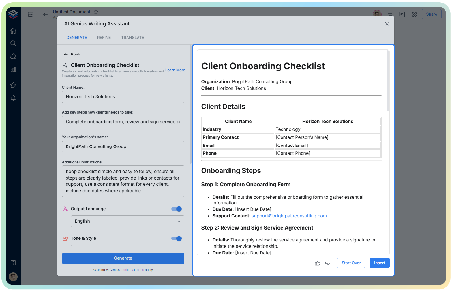Open the collaboration icon in the sidebar
Image resolution: width=452 pixels, height=292 pixels.
click(13, 56)
